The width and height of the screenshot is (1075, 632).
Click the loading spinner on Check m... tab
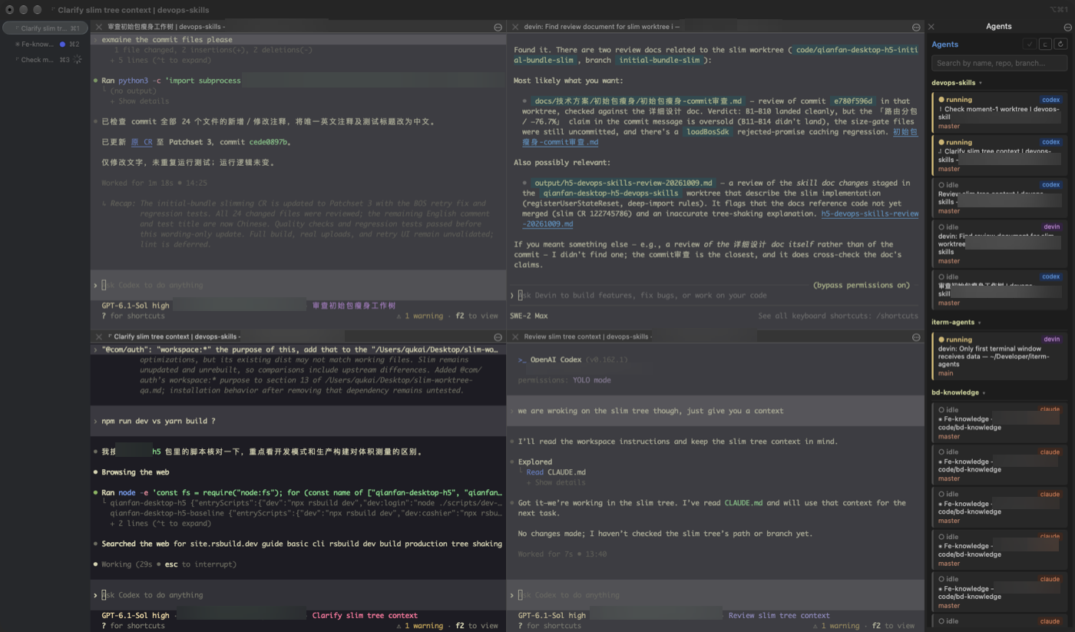(x=77, y=60)
